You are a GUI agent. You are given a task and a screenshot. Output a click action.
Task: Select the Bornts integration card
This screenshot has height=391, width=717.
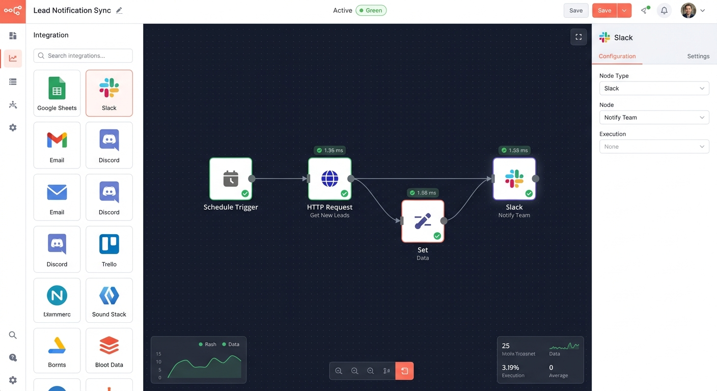point(57,350)
